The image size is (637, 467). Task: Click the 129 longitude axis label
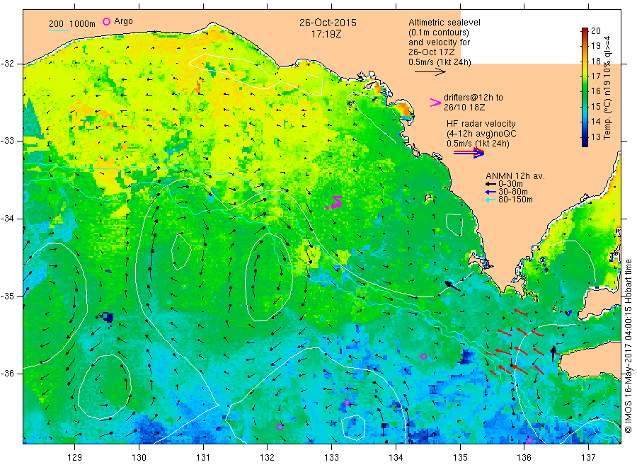click(75, 458)
